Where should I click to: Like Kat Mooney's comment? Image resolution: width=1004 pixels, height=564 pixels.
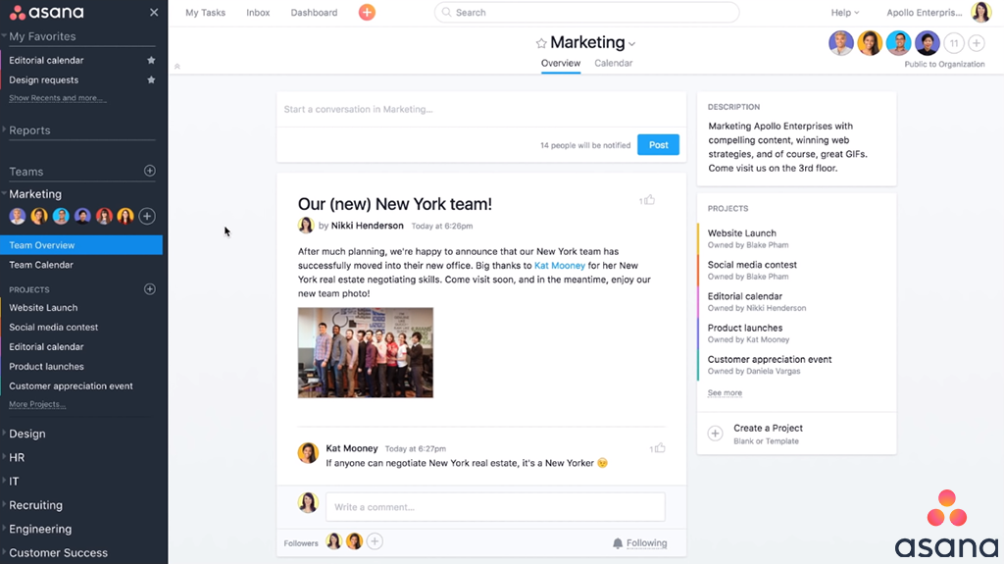coord(659,448)
